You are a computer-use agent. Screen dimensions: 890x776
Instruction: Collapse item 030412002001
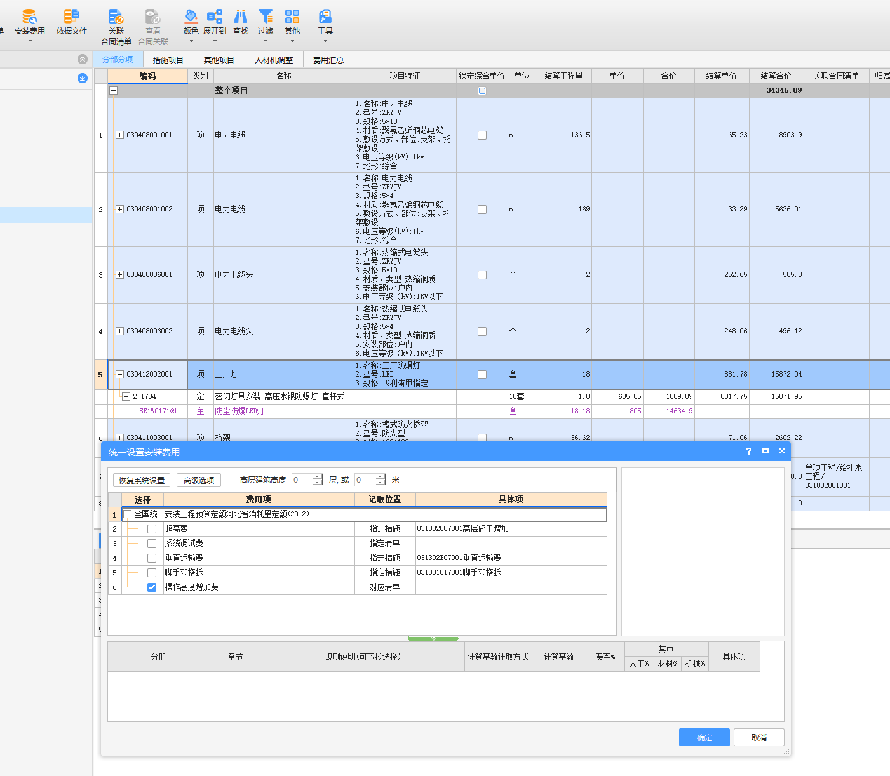119,375
